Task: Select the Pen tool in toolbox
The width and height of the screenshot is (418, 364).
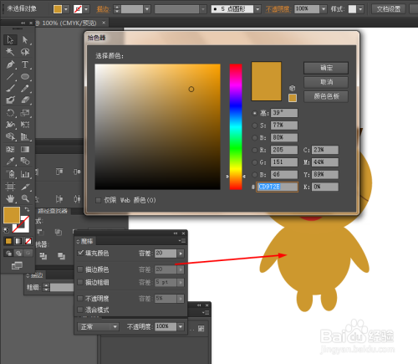Action: (10, 64)
